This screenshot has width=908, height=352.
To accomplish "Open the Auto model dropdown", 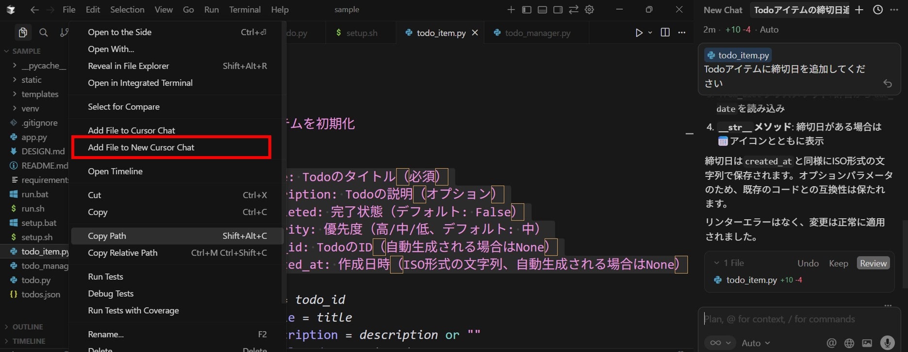I will pyautogui.click(x=755, y=343).
